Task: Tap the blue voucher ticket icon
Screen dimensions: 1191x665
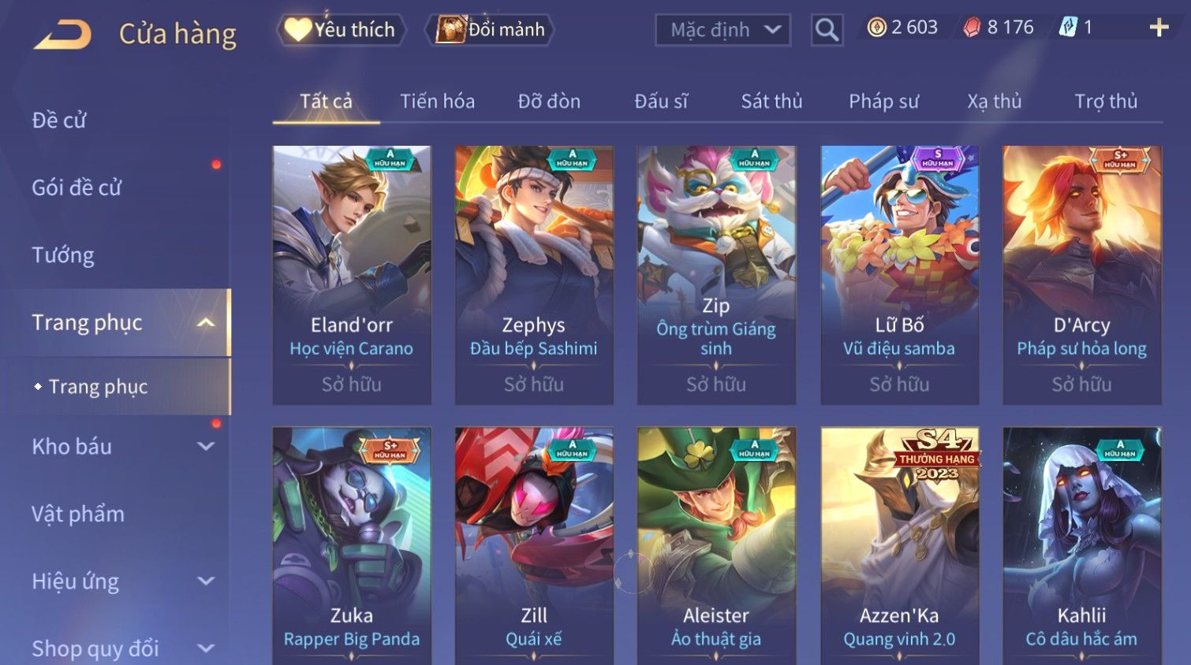Action: (1067, 28)
